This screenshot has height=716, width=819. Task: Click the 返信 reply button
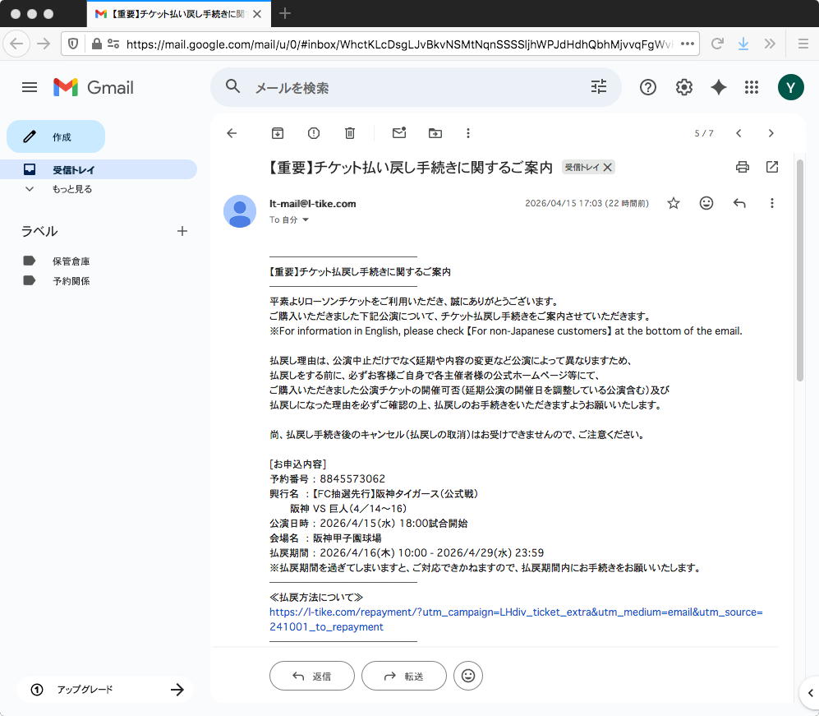click(312, 677)
